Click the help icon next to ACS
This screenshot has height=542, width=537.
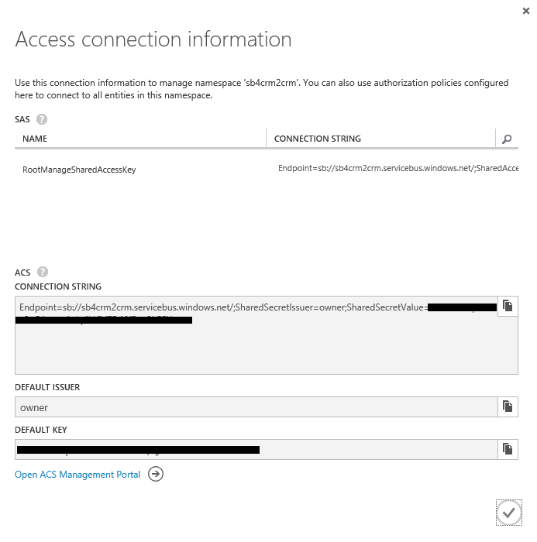pos(43,272)
